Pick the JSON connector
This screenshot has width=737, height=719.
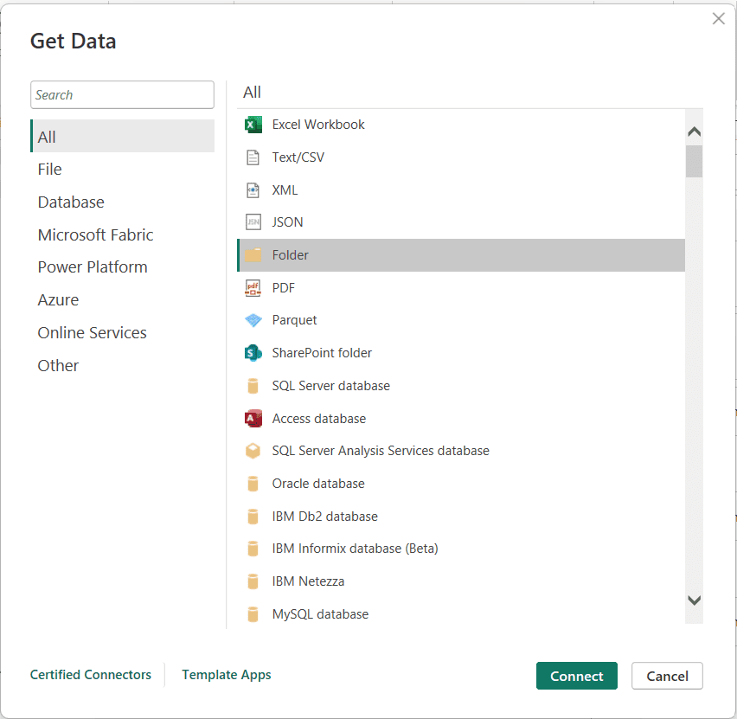coord(289,221)
